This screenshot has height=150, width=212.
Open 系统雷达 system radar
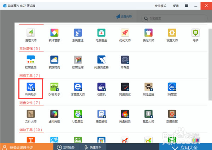78,35
